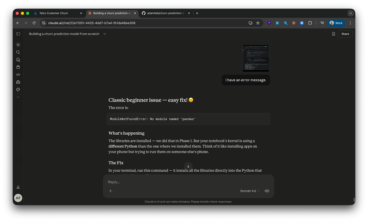Image resolution: width=368 pixels, height=222 pixels.
Task: Open the adamfaik/churn-prediction GitHub tab
Action: 164,13
